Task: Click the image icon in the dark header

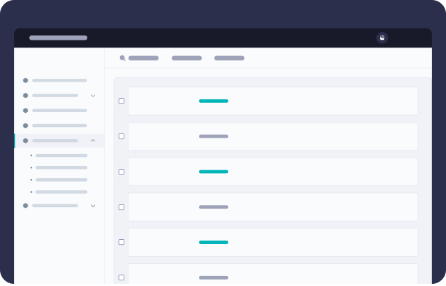Action: coord(382,38)
